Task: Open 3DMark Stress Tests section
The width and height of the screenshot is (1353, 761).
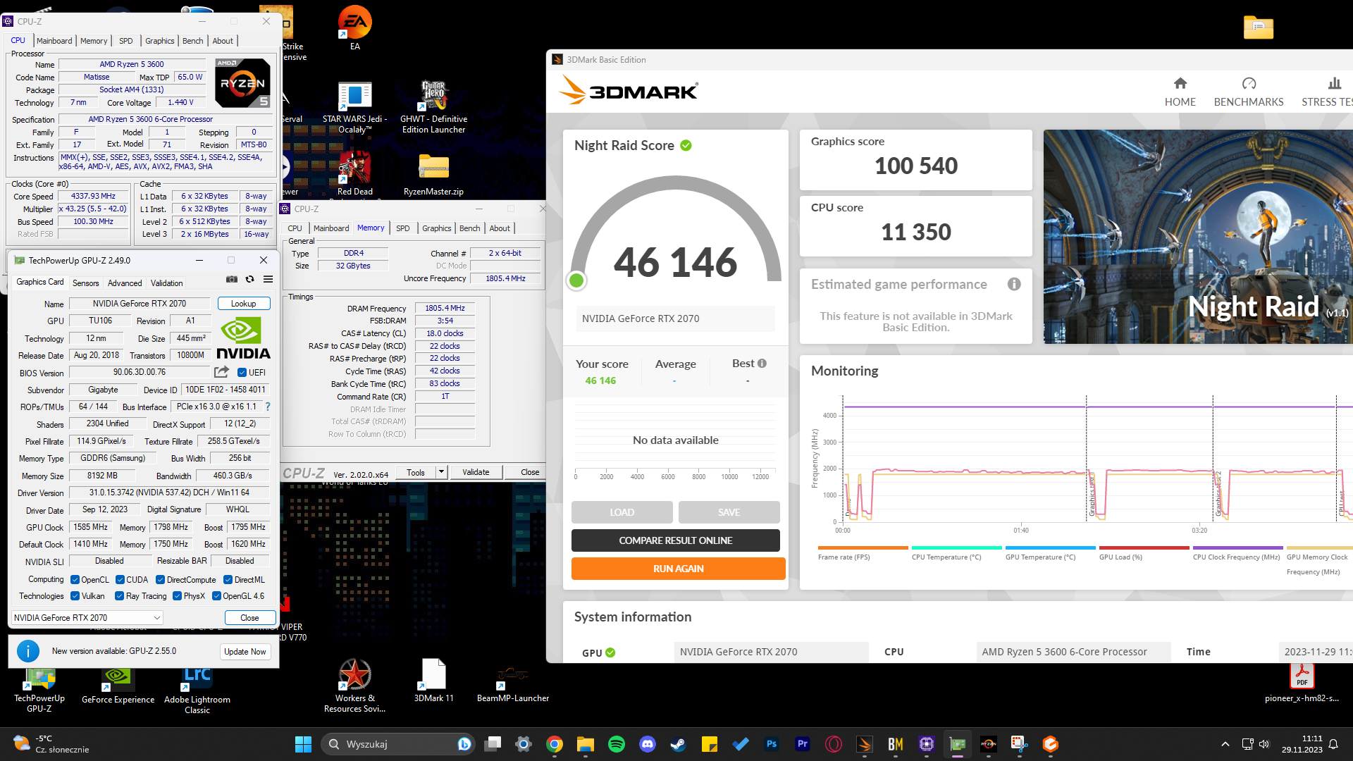Action: tap(1328, 92)
